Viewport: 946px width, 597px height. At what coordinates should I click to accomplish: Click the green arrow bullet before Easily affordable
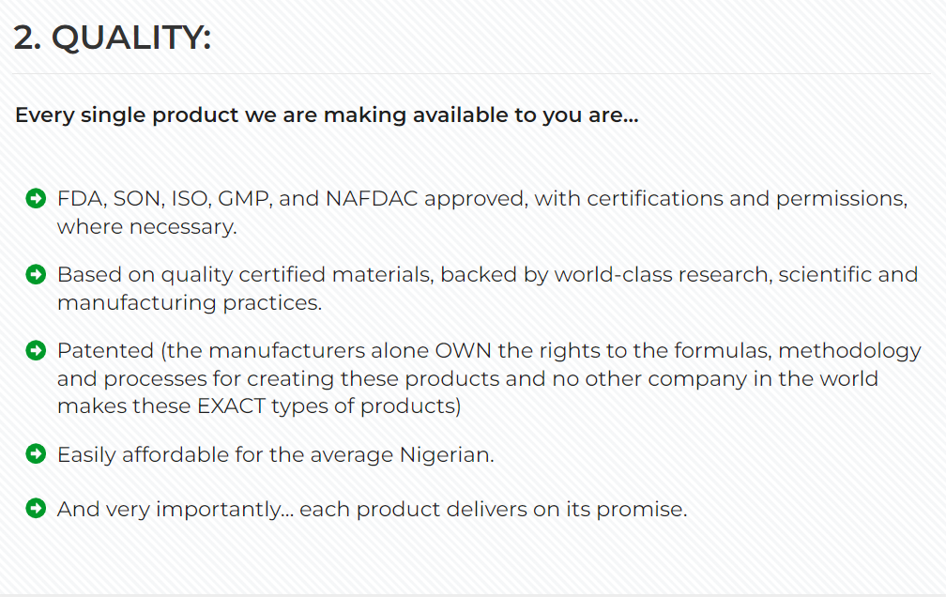[36, 454]
